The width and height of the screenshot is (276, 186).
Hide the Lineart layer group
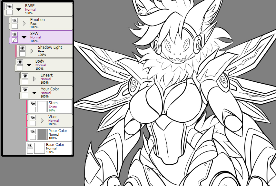25,76
